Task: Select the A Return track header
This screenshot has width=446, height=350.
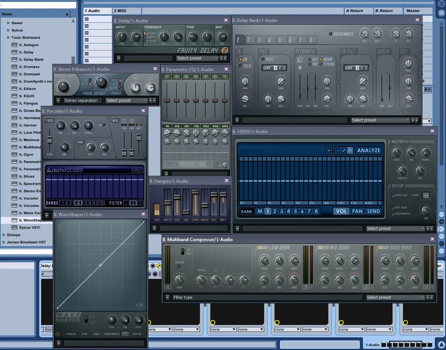Action: click(358, 11)
